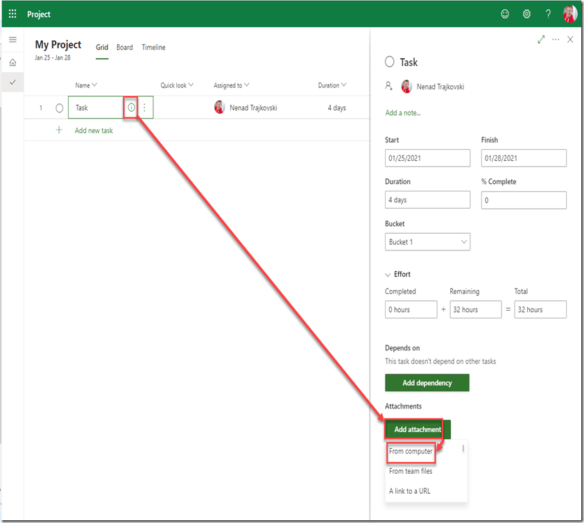Viewport: 584px width, 523px height.
Task: Mark the task complete in details pane
Action: pyautogui.click(x=390, y=62)
